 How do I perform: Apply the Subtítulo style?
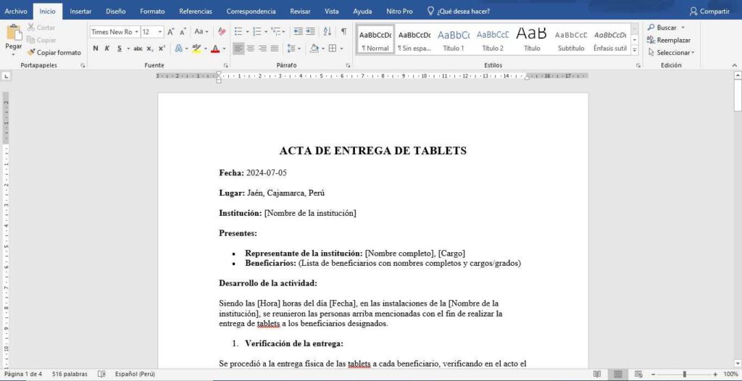click(x=571, y=40)
